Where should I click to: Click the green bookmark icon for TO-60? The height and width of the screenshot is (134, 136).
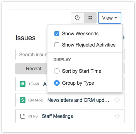click(x=23, y=84)
